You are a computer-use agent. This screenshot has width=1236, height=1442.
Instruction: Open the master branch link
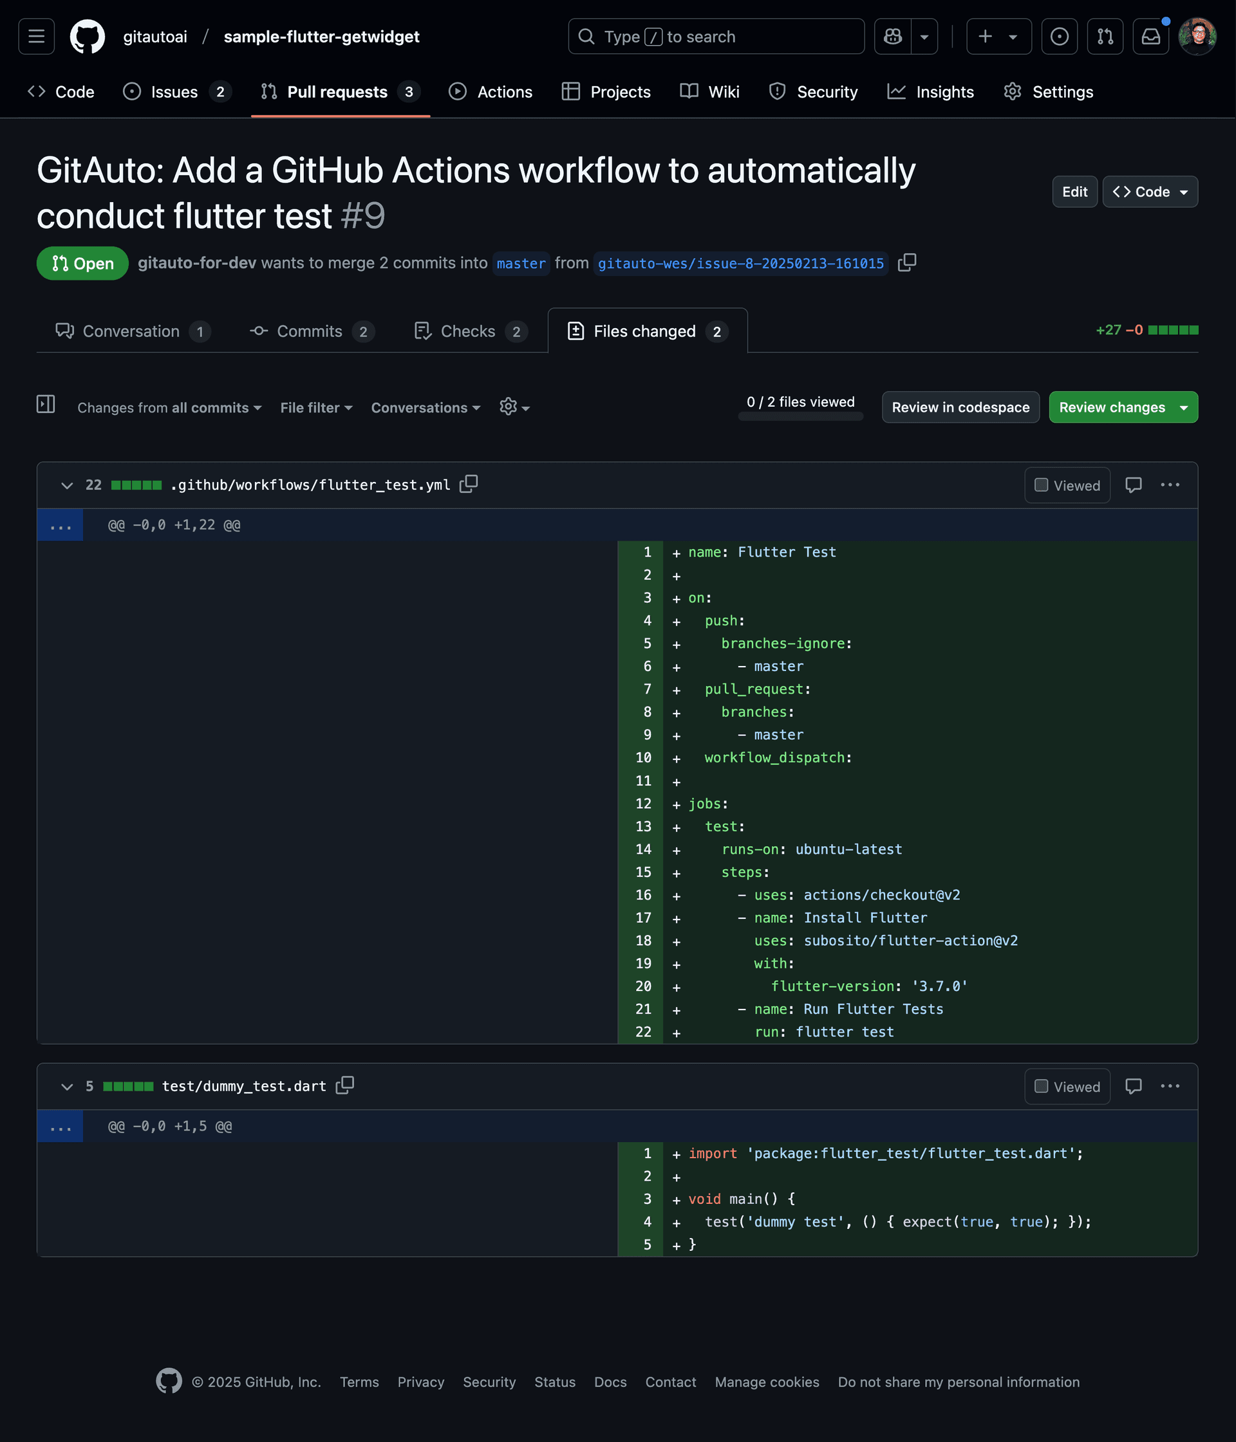tap(521, 263)
